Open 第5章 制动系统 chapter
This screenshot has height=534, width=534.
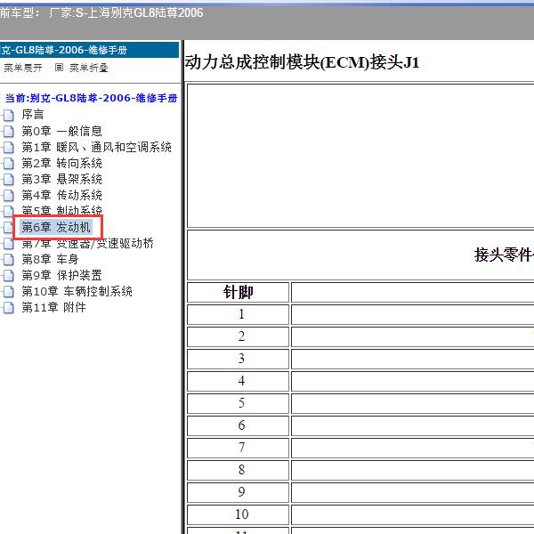(61, 210)
